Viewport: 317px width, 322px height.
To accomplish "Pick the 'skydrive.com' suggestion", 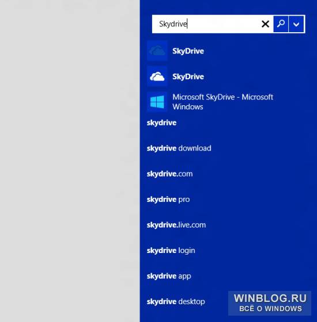I will point(169,174).
